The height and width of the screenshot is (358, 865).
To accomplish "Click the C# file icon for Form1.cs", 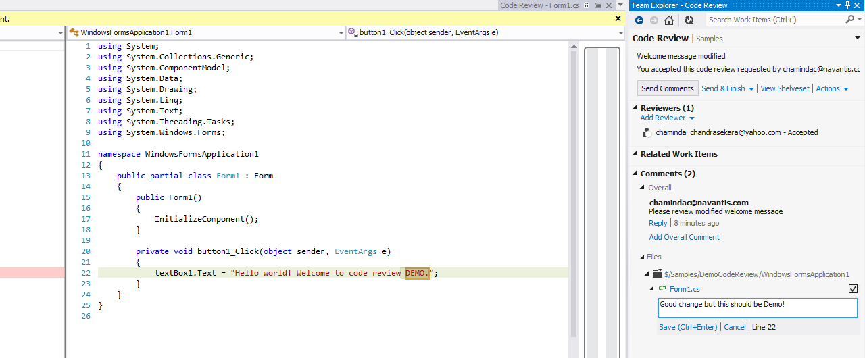I will (663, 288).
